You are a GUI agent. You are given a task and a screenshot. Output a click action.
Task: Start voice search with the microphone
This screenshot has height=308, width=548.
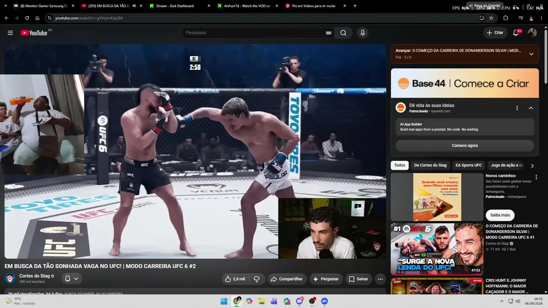click(x=363, y=33)
